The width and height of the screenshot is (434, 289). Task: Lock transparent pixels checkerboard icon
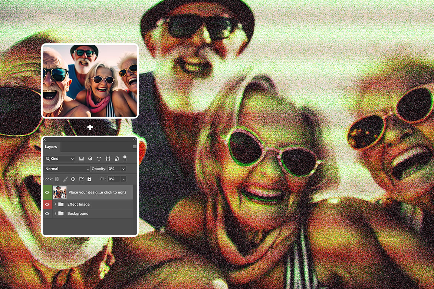pos(57,179)
